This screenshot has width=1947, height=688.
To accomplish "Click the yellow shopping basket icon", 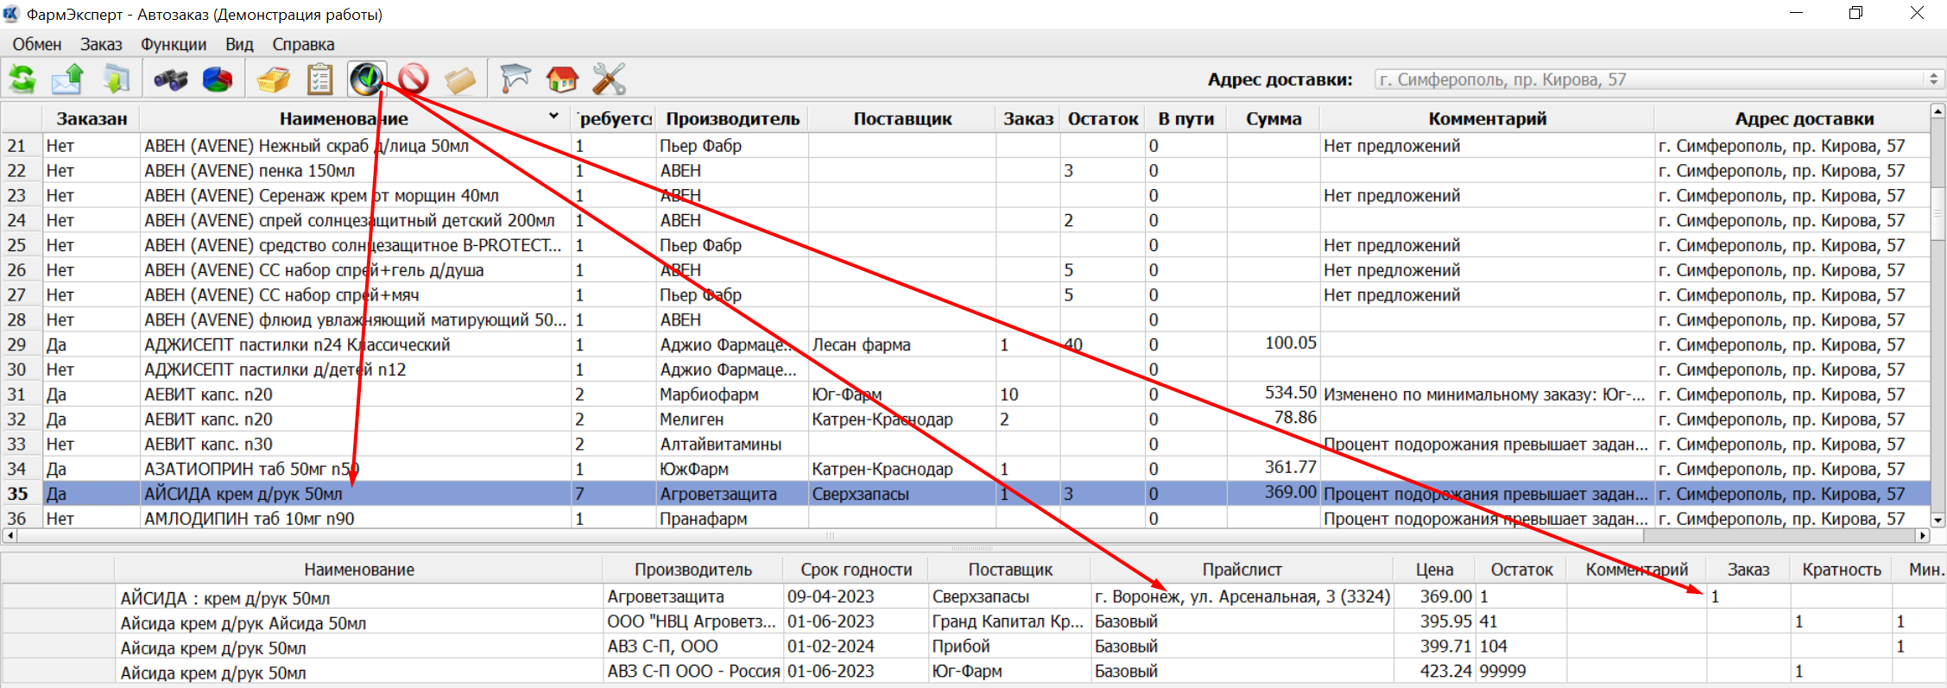I will 274,79.
